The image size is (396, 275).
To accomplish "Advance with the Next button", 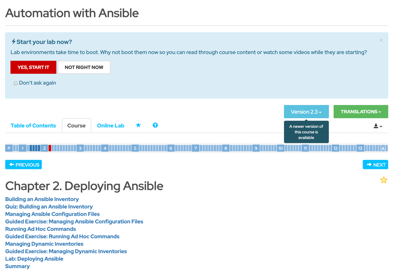I will (x=375, y=165).
